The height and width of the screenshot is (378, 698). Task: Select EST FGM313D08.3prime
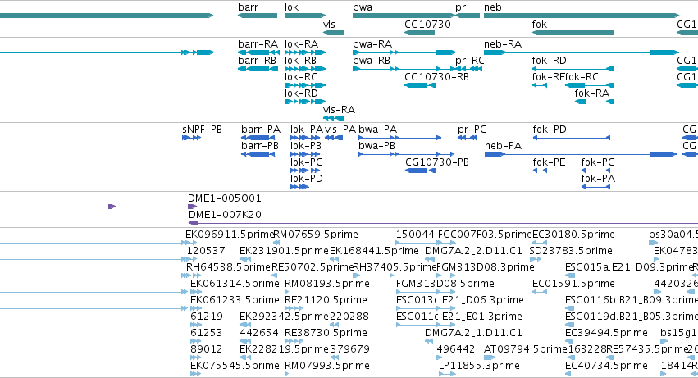[486, 267]
